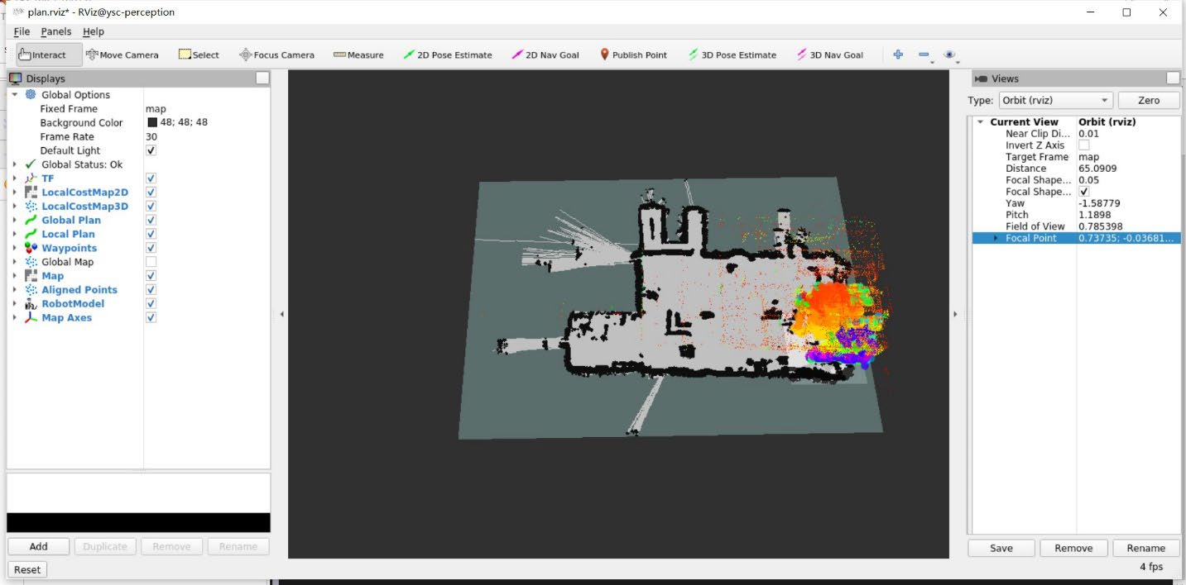The width and height of the screenshot is (1186, 585).
Task: Disable the LocalCostMap3D display checkbox
Action: [151, 207]
